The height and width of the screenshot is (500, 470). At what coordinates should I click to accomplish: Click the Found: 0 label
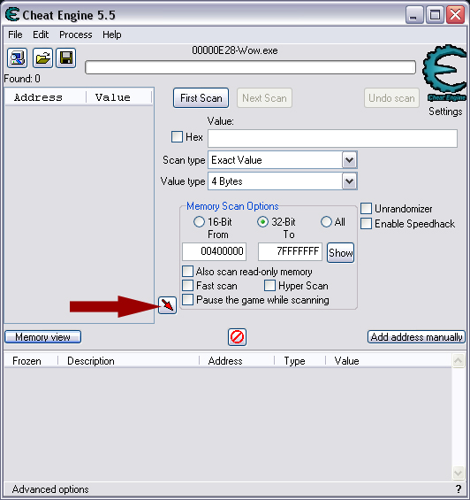coord(22,79)
